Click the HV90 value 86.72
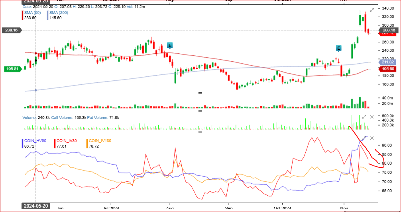 tap(29, 146)
